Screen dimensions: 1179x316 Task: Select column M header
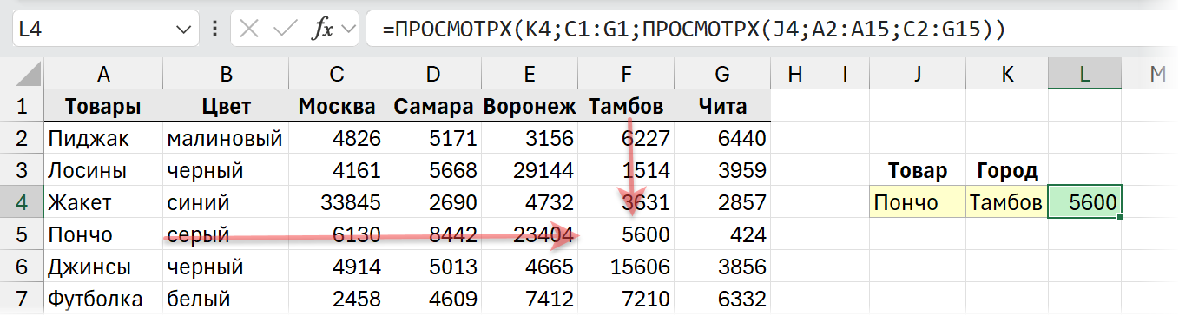pyautogui.click(x=1150, y=75)
